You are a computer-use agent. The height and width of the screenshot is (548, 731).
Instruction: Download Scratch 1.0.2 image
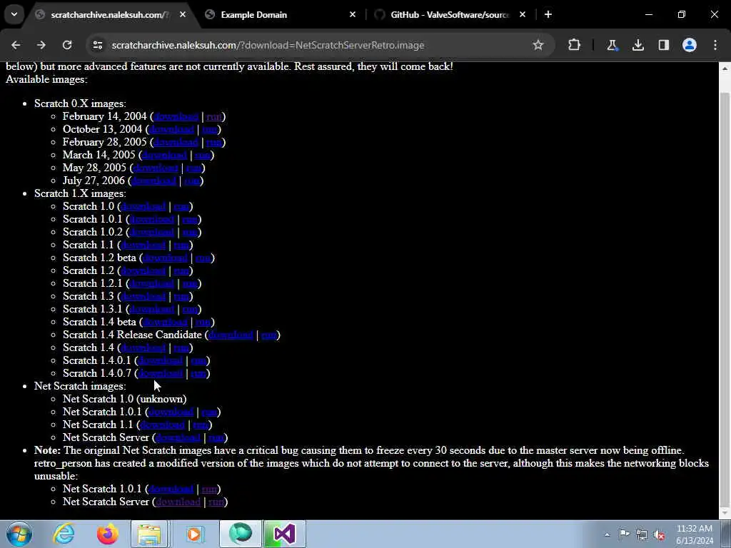151,232
